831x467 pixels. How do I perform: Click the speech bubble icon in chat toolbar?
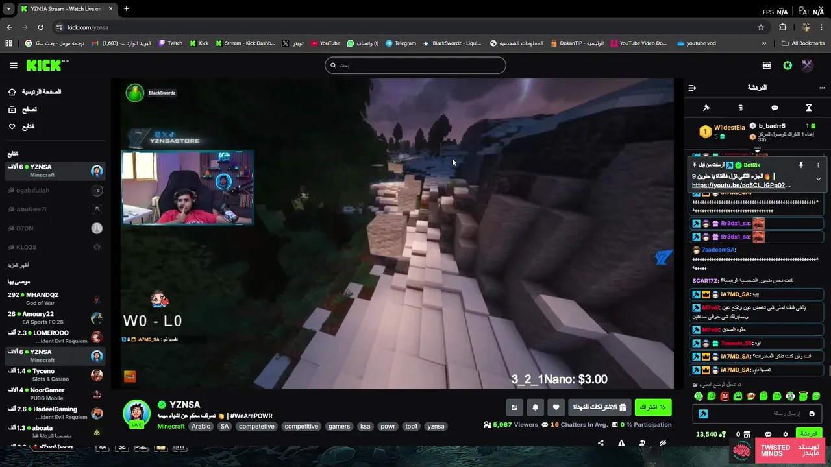775,108
